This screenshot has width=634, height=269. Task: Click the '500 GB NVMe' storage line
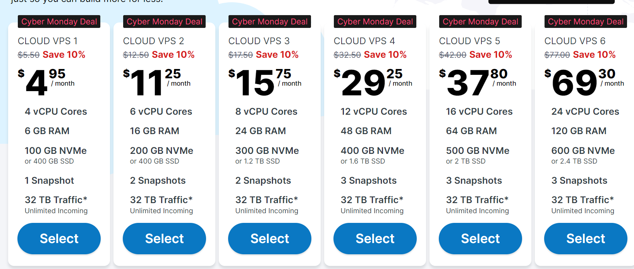(x=478, y=150)
